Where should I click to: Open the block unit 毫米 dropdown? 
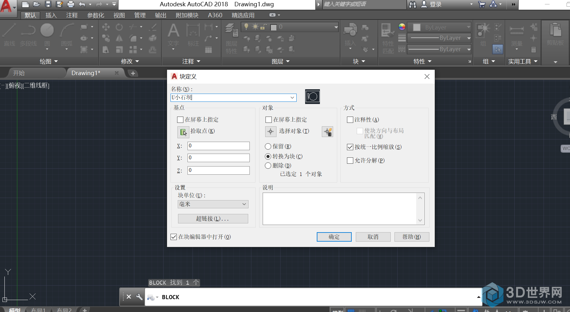[x=213, y=204]
